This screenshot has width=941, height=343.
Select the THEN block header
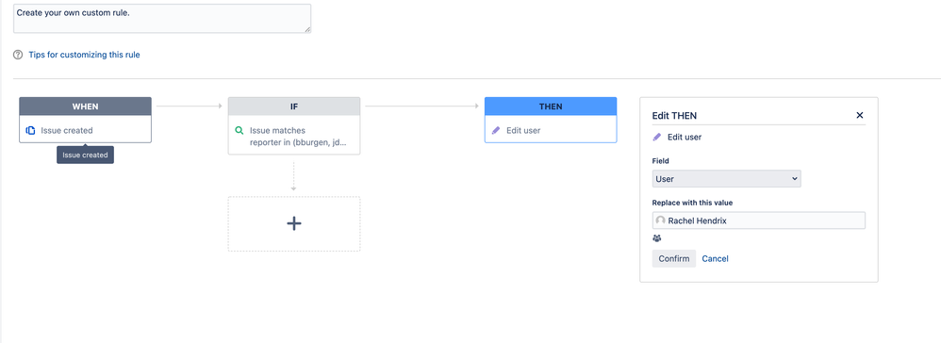coord(551,106)
